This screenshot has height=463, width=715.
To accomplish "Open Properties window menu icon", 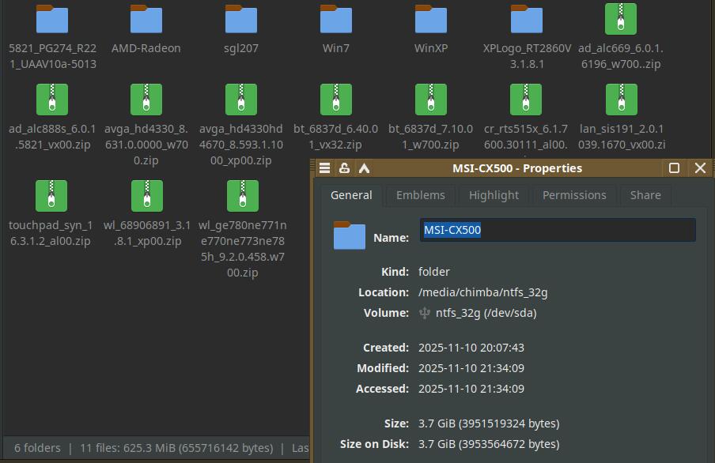I will tap(324, 168).
